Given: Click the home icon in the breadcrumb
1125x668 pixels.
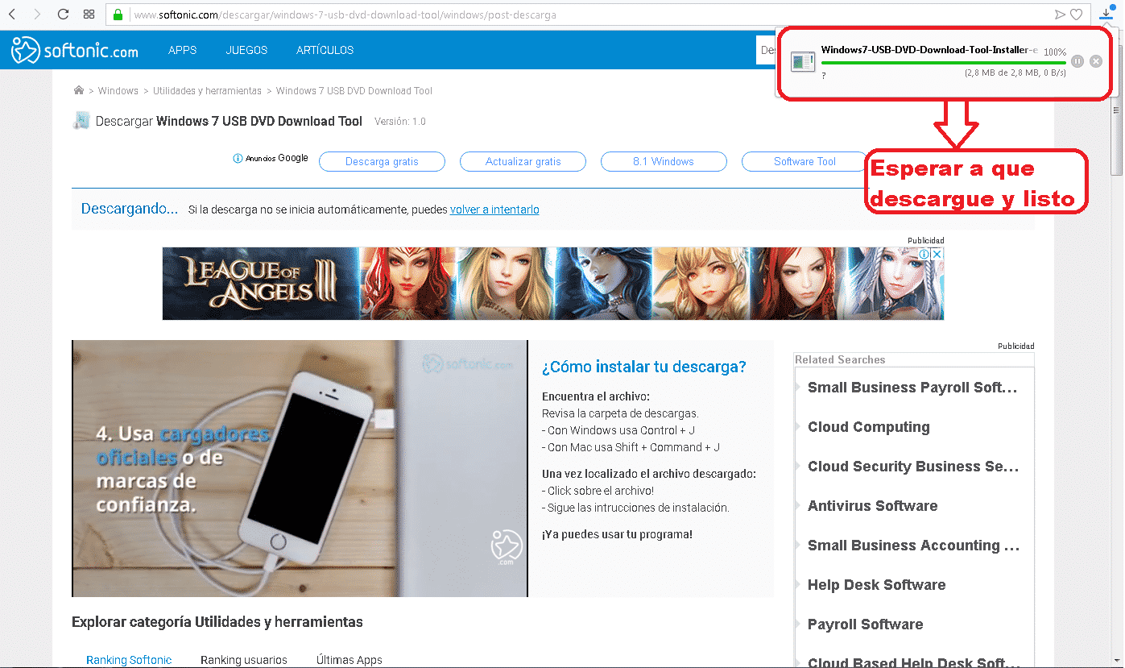Looking at the screenshot, I should click(x=78, y=90).
